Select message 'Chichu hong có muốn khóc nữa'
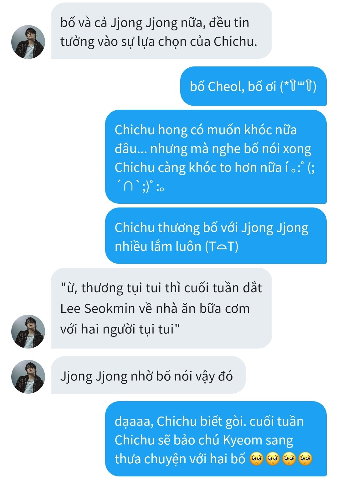Screen dimensions: 338x483 point(216,157)
